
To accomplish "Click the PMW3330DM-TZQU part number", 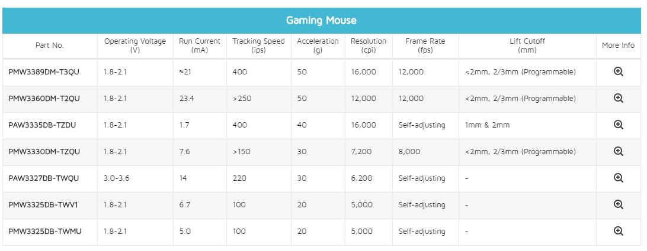I will pyautogui.click(x=44, y=151).
